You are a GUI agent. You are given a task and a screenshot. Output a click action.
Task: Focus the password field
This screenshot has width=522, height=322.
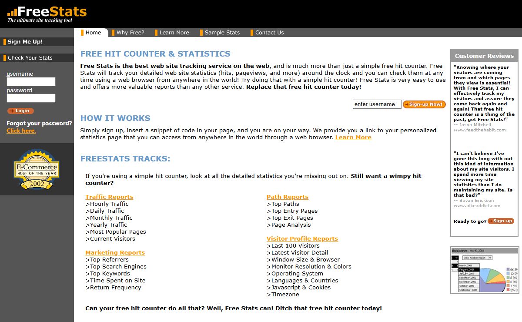(x=31, y=98)
